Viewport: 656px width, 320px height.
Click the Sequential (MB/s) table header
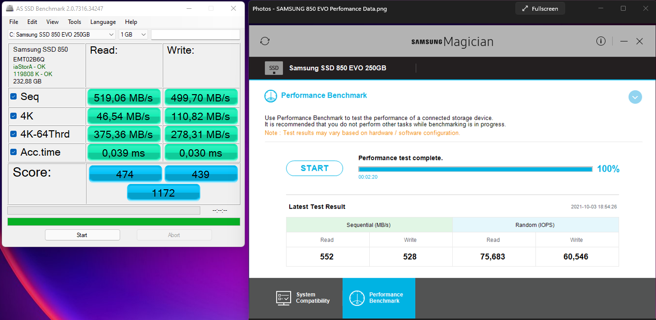tap(369, 225)
